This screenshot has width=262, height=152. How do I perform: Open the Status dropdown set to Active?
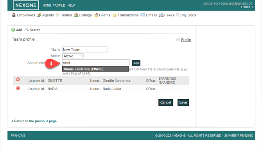73,56
